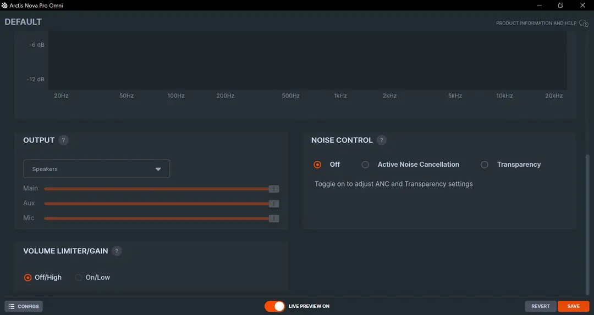This screenshot has height=315, width=594.
Task: Click the vertical scrollbar thumb
Action: (x=587, y=224)
